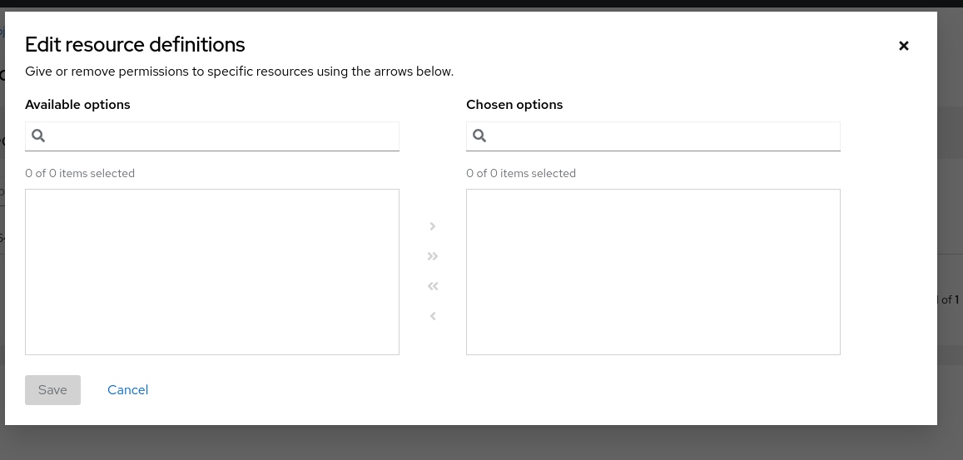The height and width of the screenshot is (460, 963).
Task: Click the Chosen options search magnifier icon
Action: coord(479,136)
